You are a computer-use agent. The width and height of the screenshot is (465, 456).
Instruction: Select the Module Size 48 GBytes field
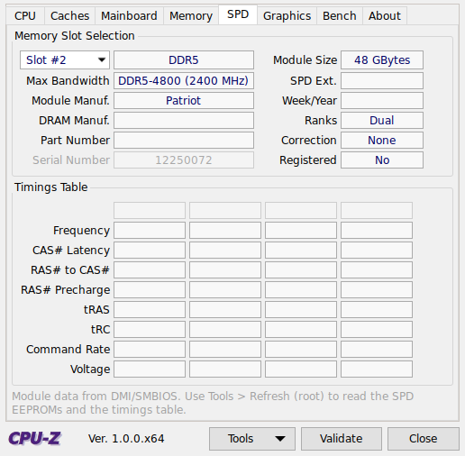point(382,60)
